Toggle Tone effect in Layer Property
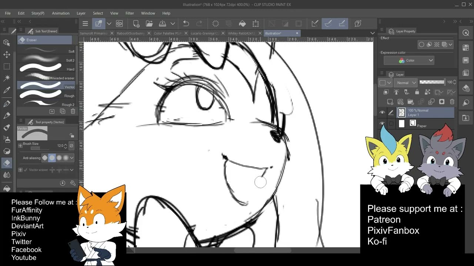 [437, 44]
